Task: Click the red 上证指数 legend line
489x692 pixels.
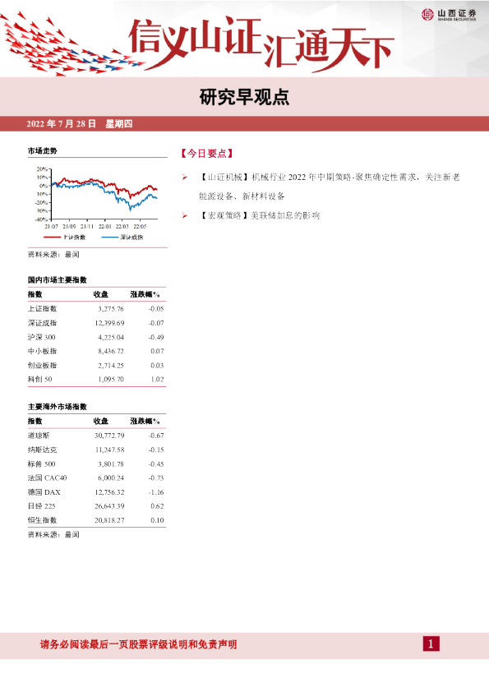Action: pos(53,237)
